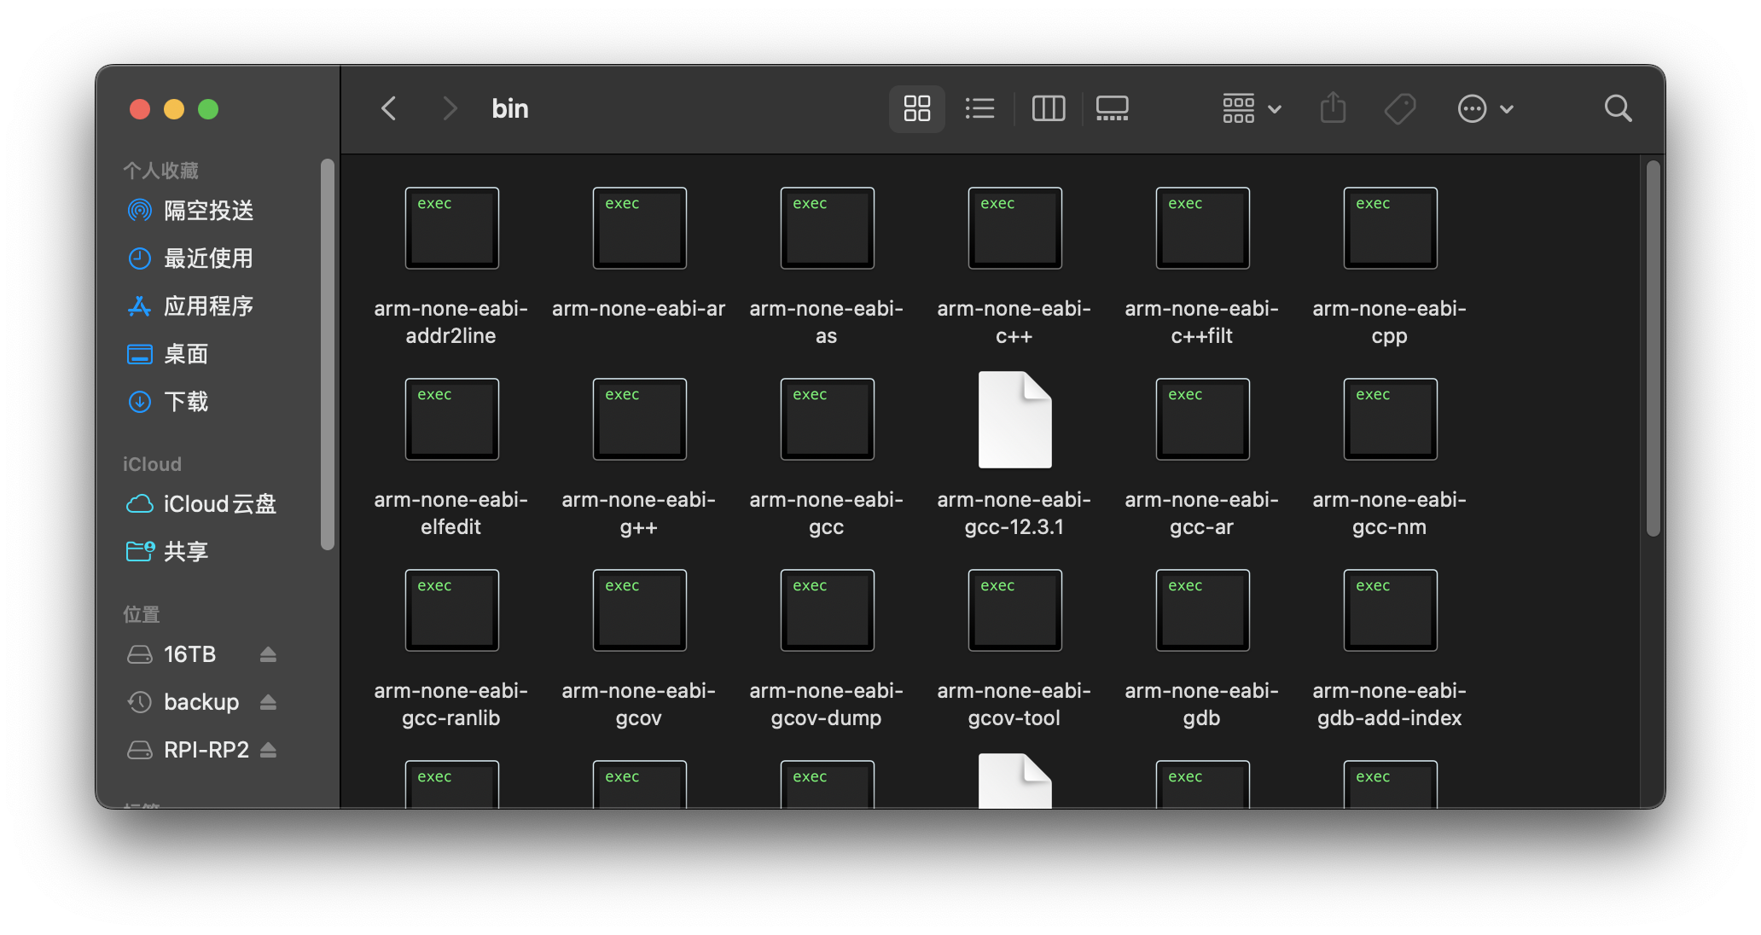1761x935 pixels.
Task: Select arm-none-eabi-gdb exec icon
Action: 1202,610
